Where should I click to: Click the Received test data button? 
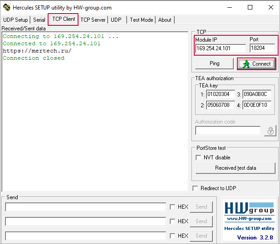point(236,168)
